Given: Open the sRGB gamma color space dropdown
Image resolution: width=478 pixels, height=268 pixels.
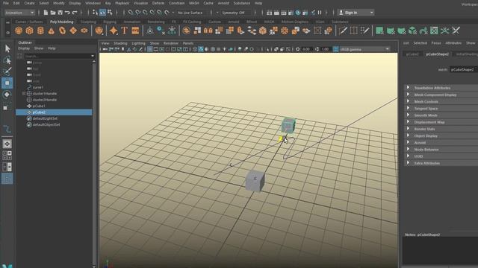Looking at the screenshot, I should click(x=364, y=49).
